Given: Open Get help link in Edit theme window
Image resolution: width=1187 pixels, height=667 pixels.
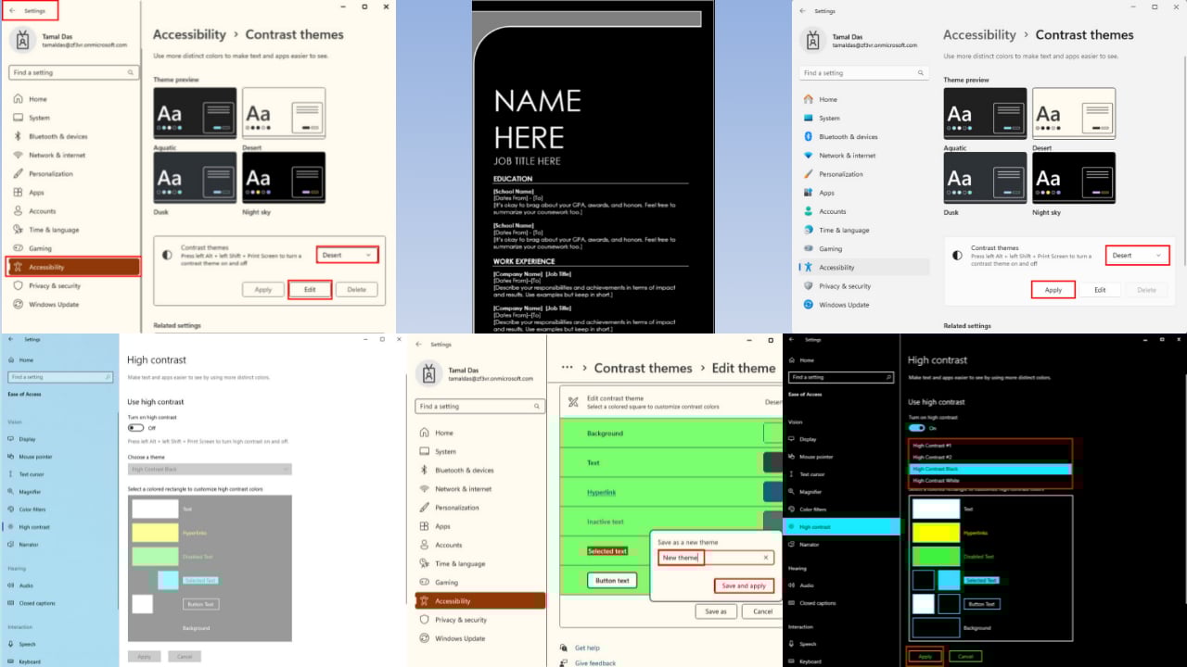Looking at the screenshot, I should point(587,648).
